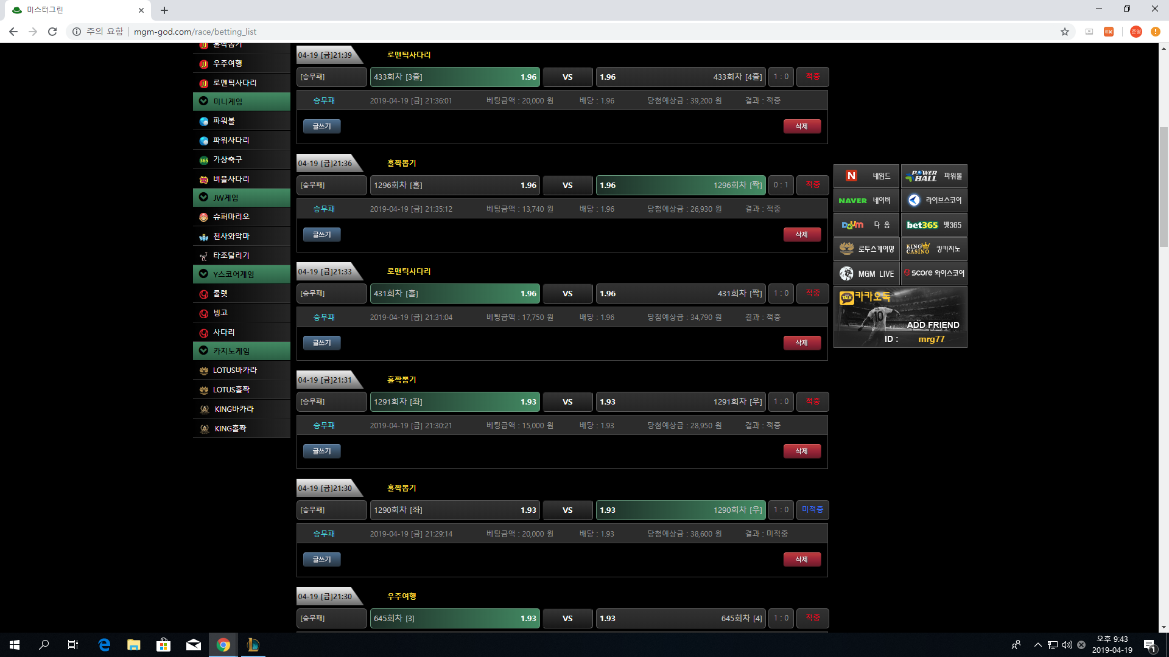This screenshot has height=657, width=1169.
Task: Click the bookmark star icon in address bar
Action: 1064,32
